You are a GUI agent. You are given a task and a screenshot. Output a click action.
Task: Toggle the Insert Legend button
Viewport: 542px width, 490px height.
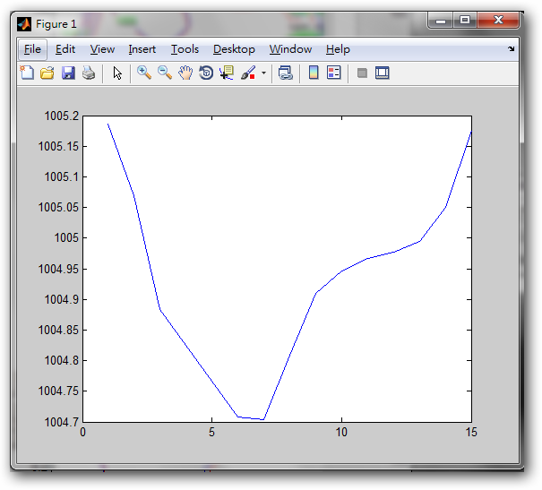(334, 73)
